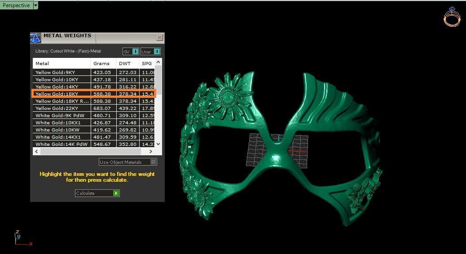Click the metal list scroll up arrow

158,62
